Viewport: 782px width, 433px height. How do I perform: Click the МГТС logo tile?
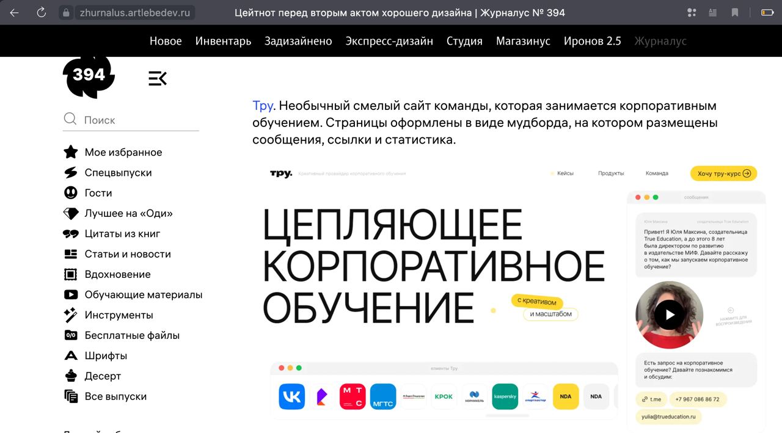[384, 396]
